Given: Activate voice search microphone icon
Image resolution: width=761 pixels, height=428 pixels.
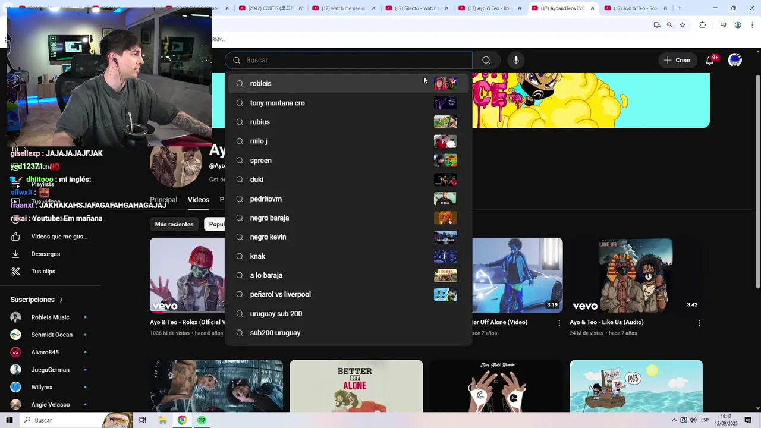Looking at the screenshot, I should [x=516, y=60].
